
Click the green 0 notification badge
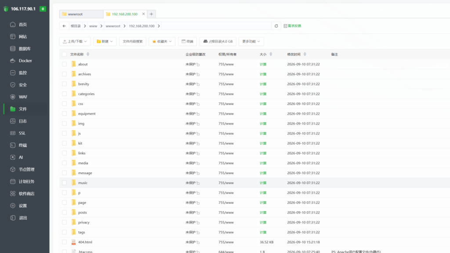point(43,9)
